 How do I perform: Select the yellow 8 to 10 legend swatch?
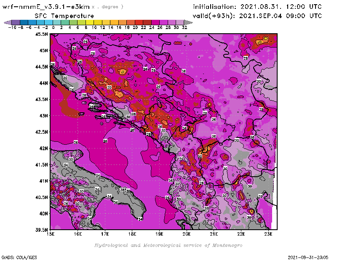point(90,22)
